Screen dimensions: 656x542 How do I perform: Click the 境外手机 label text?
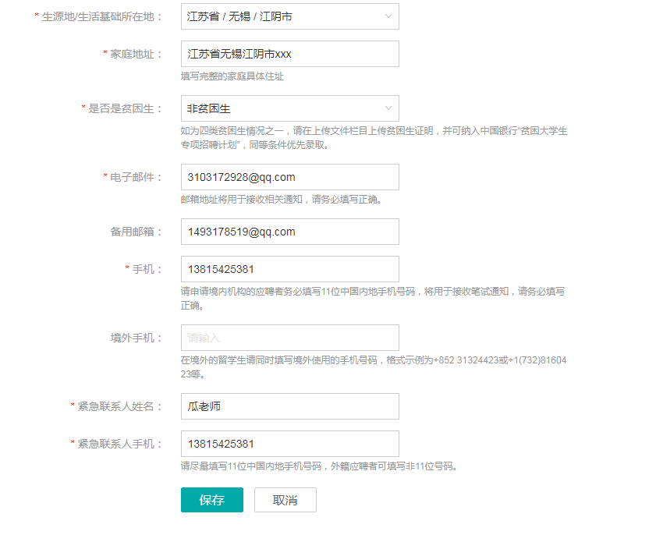pyautogui.click(x=137, y=338)
